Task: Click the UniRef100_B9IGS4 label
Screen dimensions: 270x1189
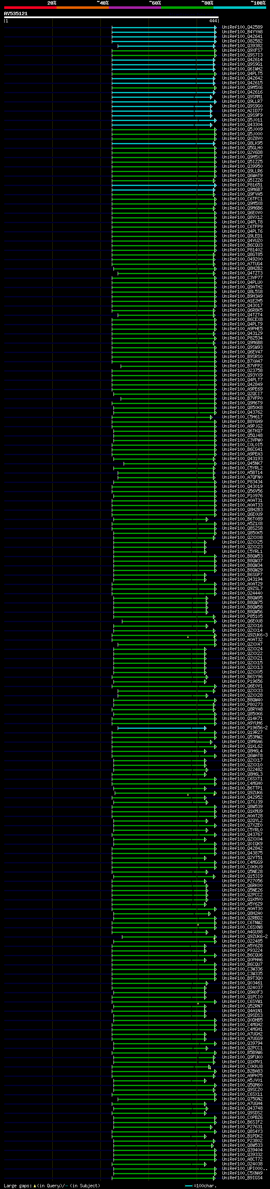Action: (x=242, y=1178)
